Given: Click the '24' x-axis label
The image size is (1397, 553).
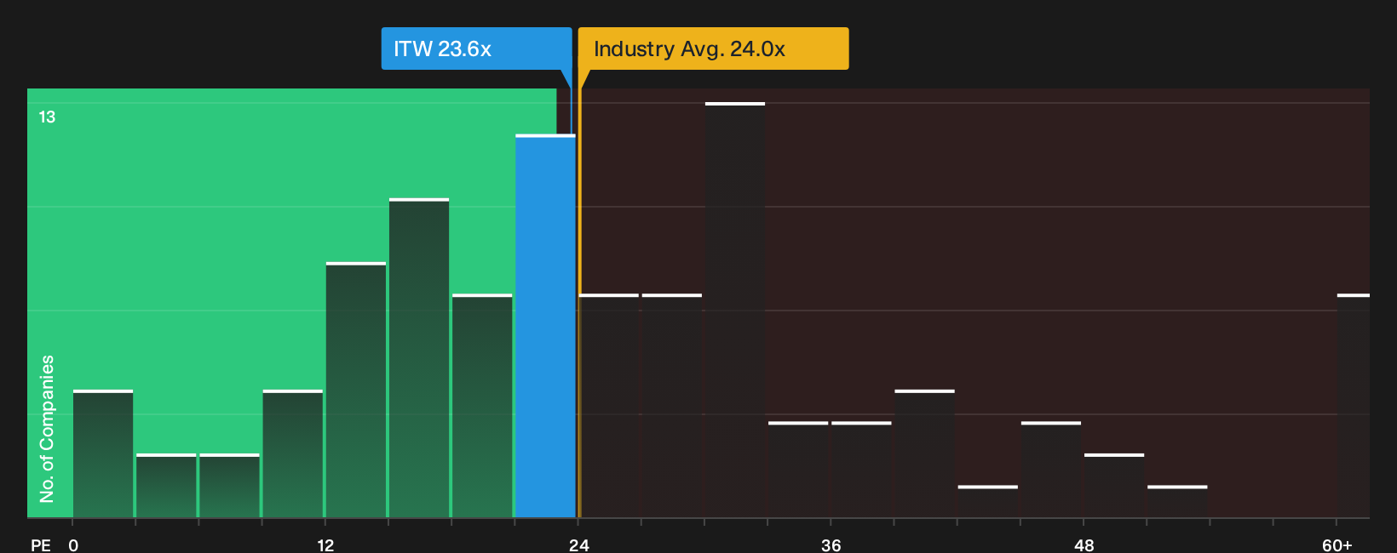Looking at the screenshot, I should coord(578,544).
